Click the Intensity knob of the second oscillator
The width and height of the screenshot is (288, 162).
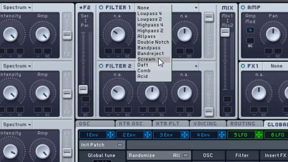(x=10, y=93)
